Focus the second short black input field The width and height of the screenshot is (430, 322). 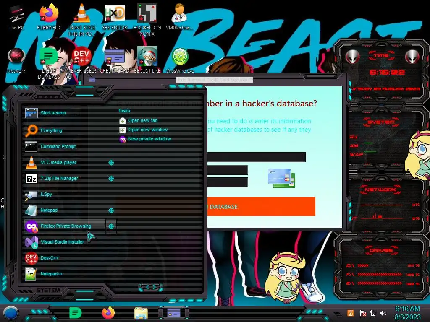(227, 170)
